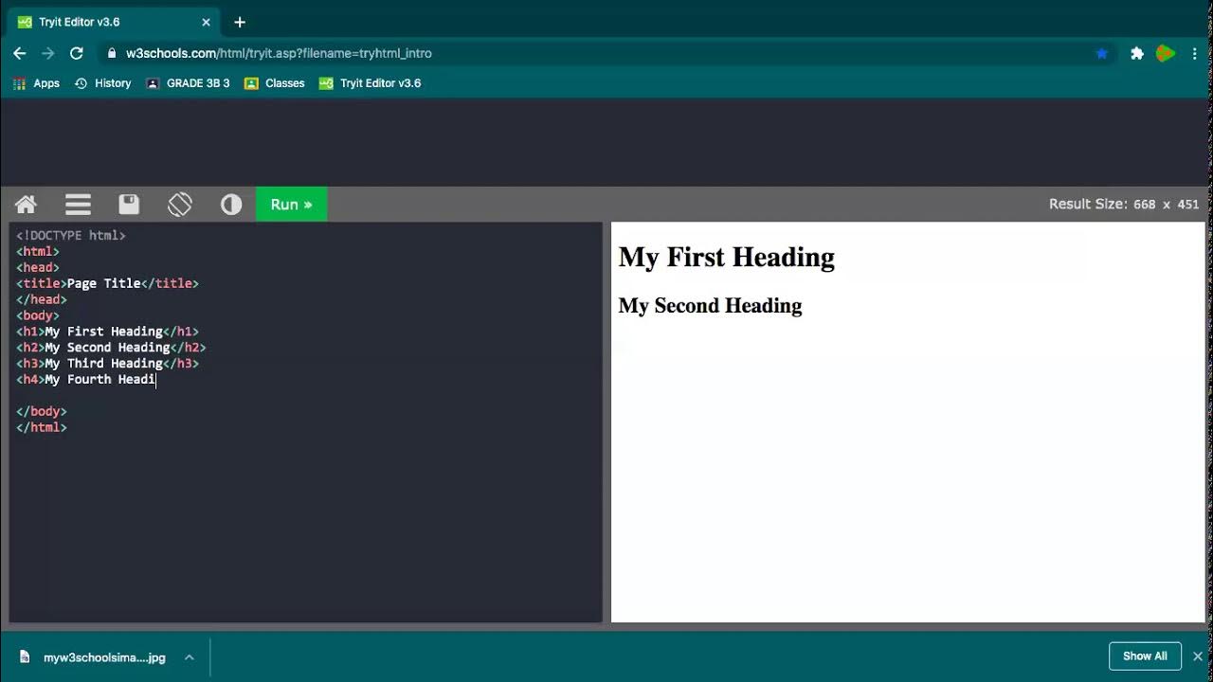Screen dimensions: 1213x682
Task: Open the hamburger menu icon in the editor
Action: 78,205
